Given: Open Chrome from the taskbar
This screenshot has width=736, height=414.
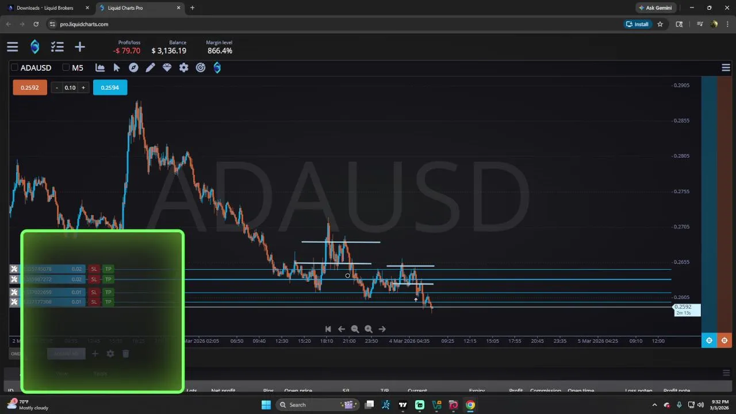Looking at the screenshot, I should click(470, 405).
